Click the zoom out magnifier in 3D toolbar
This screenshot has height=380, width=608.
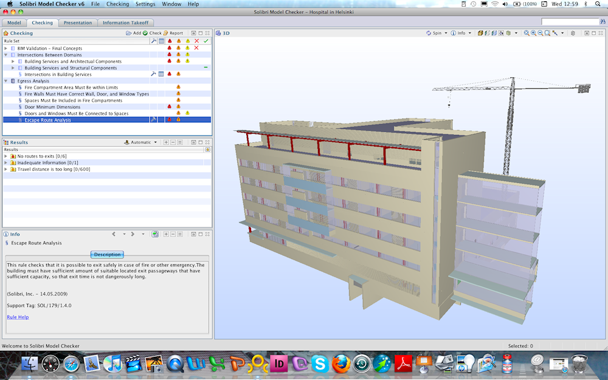tap(540, 33)
